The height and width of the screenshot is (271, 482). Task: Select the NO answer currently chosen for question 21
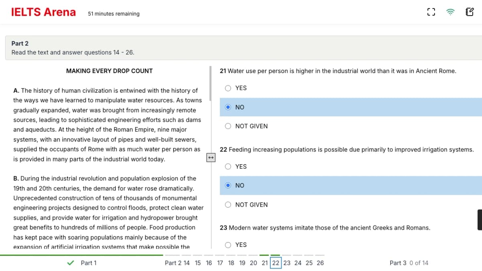228,107
